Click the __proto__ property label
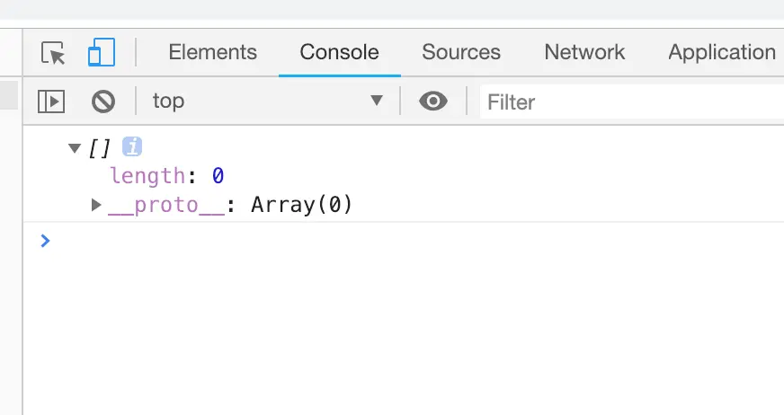The height and width of the screenshot is (415, 784). coord(165,206)
